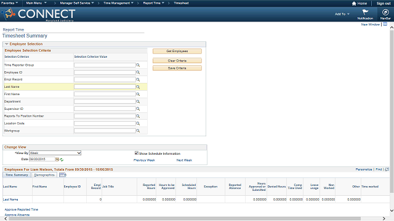The width and height of the screenshot is (394, 221).
Task: Open the NavBar compass icon
Action: click(385, 12)
